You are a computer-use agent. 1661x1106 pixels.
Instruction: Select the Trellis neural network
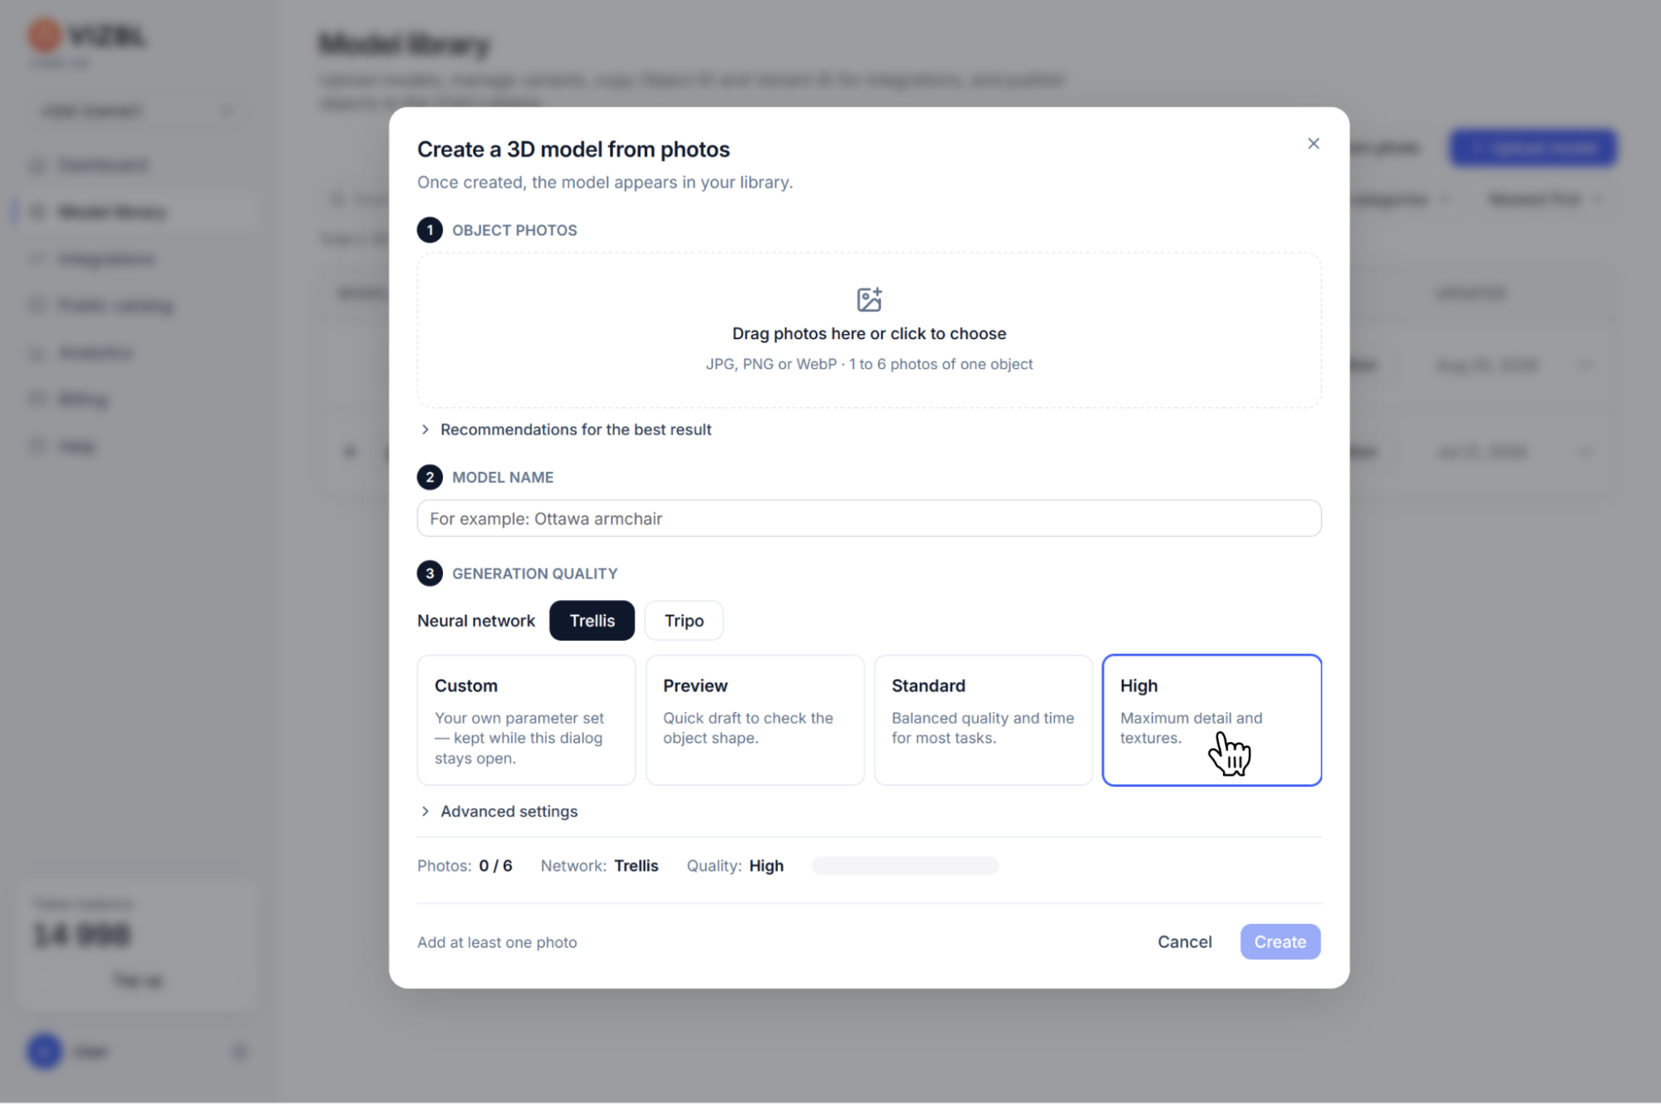(x=592, y=621)
